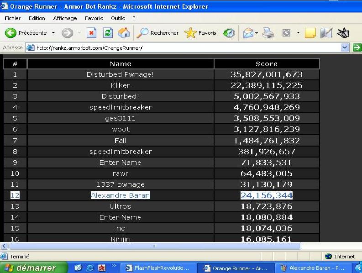The image size is (362, 273).
Task: Click the horizontal scrollbar thumb
Action: [155, 246]
